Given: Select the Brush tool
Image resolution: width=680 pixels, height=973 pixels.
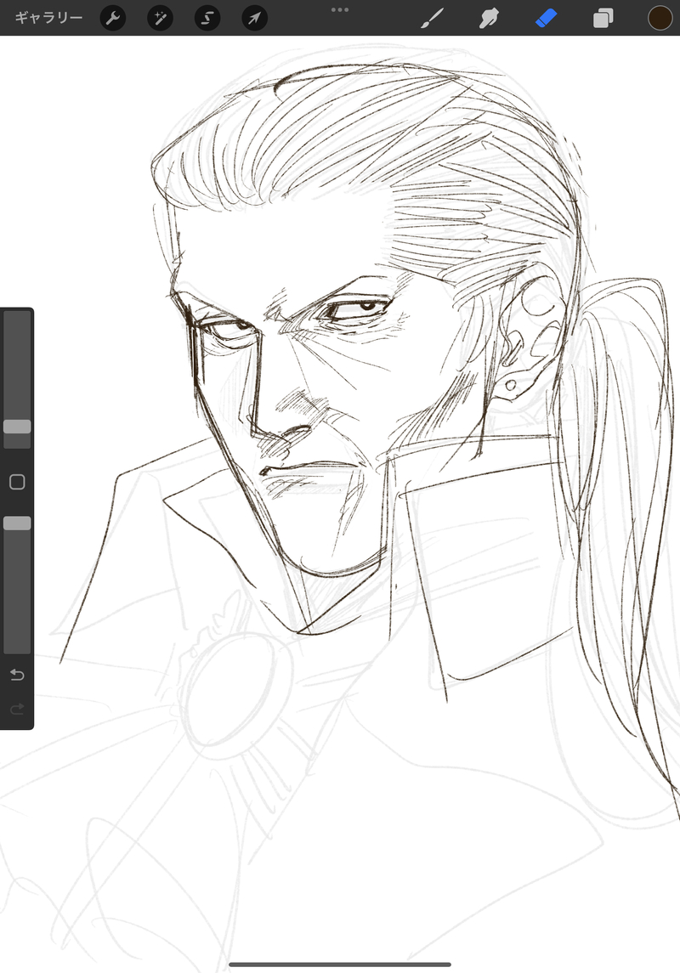Looking at the screenshot, I should tap(432, 18).
